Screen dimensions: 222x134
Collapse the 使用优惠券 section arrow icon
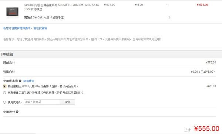click(x=20, y=81)
